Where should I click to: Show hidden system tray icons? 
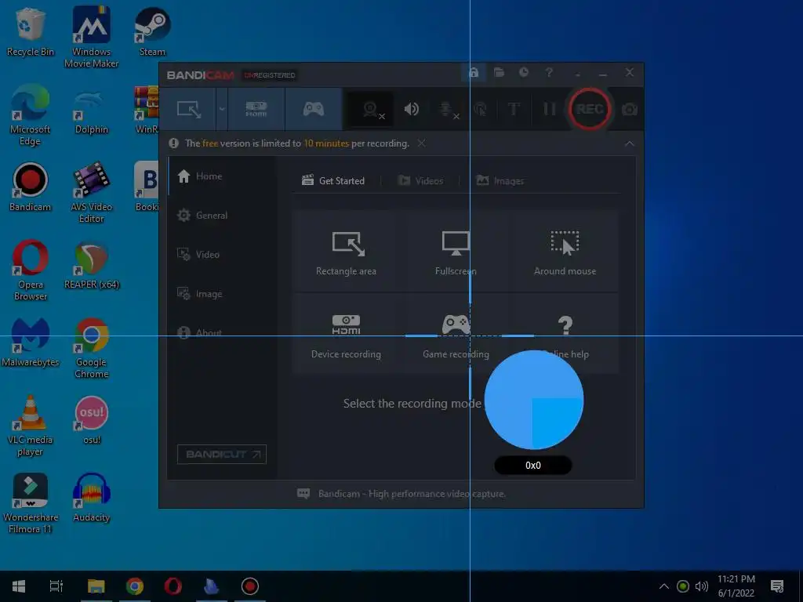663,586
